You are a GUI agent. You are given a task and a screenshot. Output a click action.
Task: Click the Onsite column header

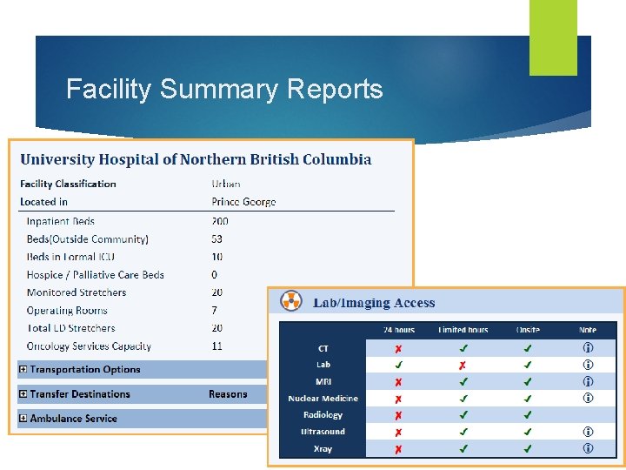click(528, 330)
